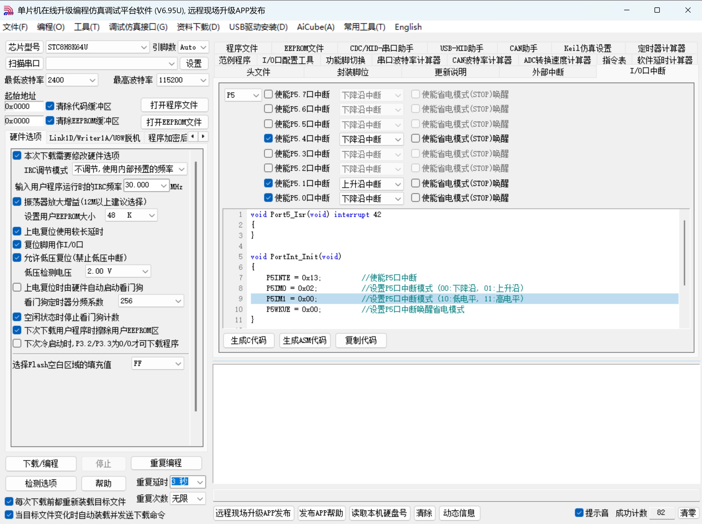Expand the serial port selection dropdown
Image resolution: width=702 pixels, height=524 pixels.
coord(111,64)
